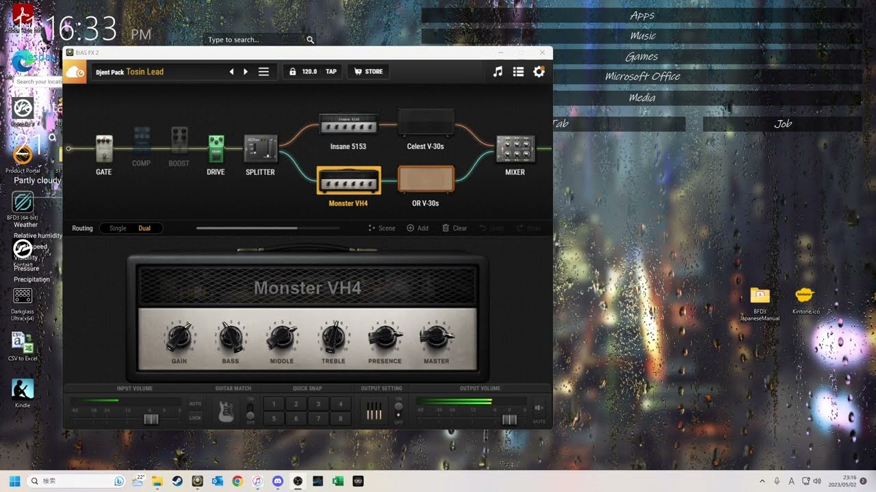The height and width of the screenshot is (492, 876).
Task: Select Quick Snap slot 8
Action: pos(340,418)
